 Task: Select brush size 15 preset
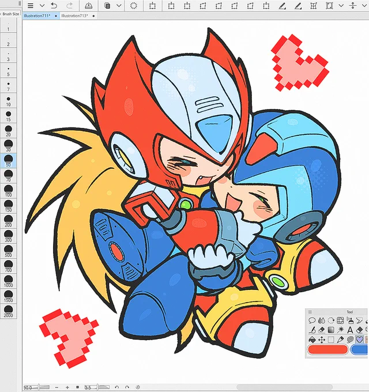8,115
